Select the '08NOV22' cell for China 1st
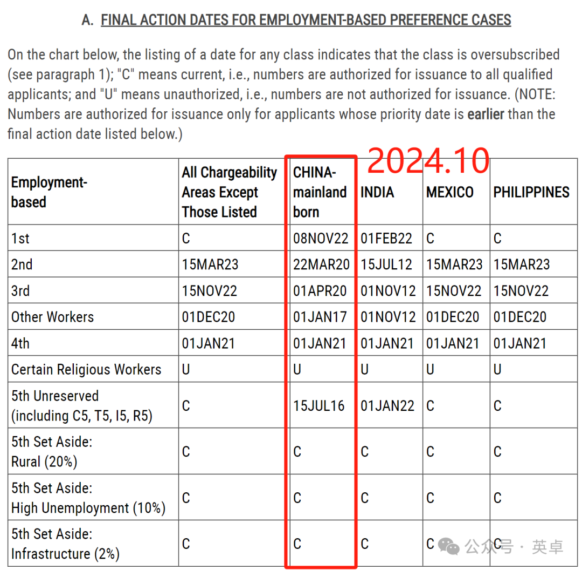The height and width of the screenshot is (570, 582). click(321, 239)
